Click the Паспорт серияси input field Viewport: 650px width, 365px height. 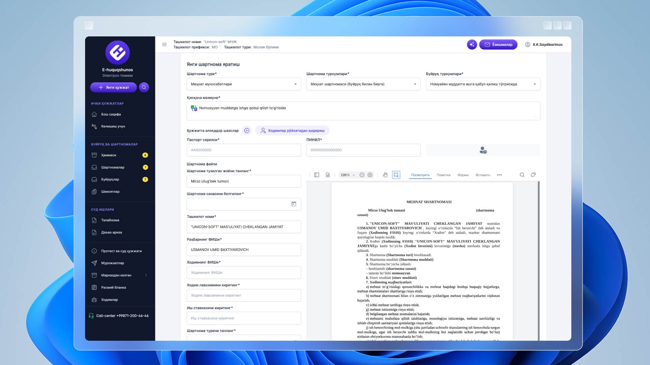tap(243, 150)
